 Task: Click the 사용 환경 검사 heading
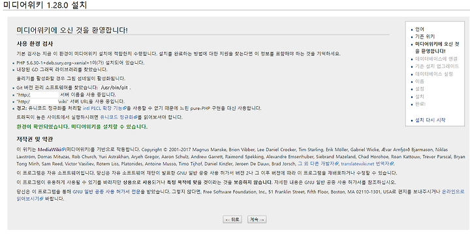click(x=35, y=44)
